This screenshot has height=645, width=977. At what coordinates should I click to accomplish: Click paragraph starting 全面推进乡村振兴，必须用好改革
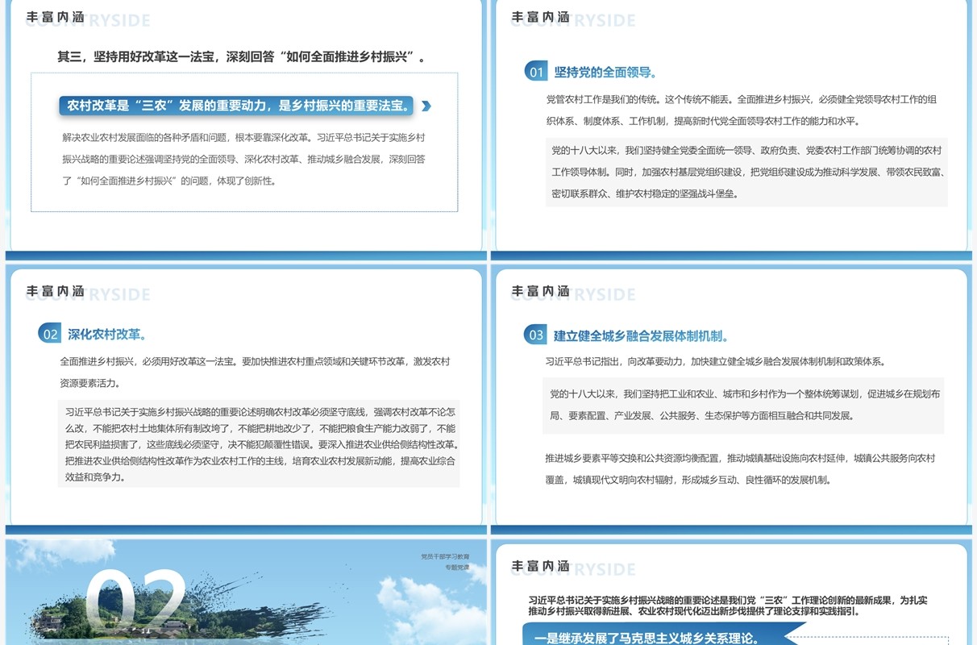click(x=255, y=372)
